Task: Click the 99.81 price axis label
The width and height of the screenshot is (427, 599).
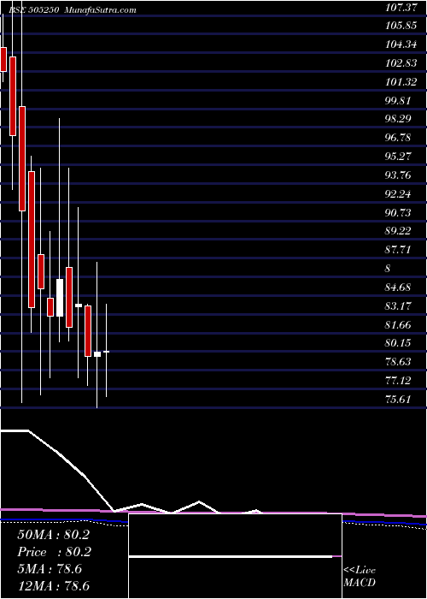Action: (x=399, y=101)
